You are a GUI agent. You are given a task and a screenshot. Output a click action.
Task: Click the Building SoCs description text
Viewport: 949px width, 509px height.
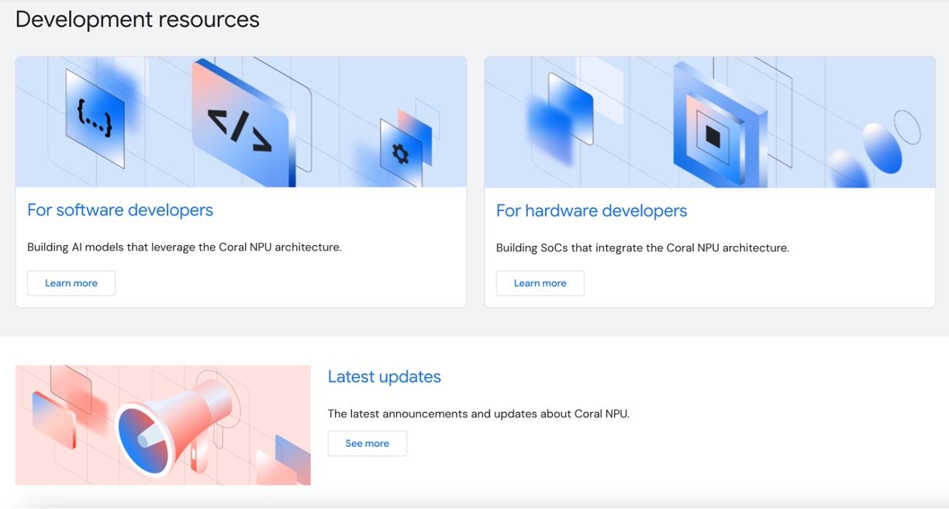pyautogui.click(x=642, y=248)
